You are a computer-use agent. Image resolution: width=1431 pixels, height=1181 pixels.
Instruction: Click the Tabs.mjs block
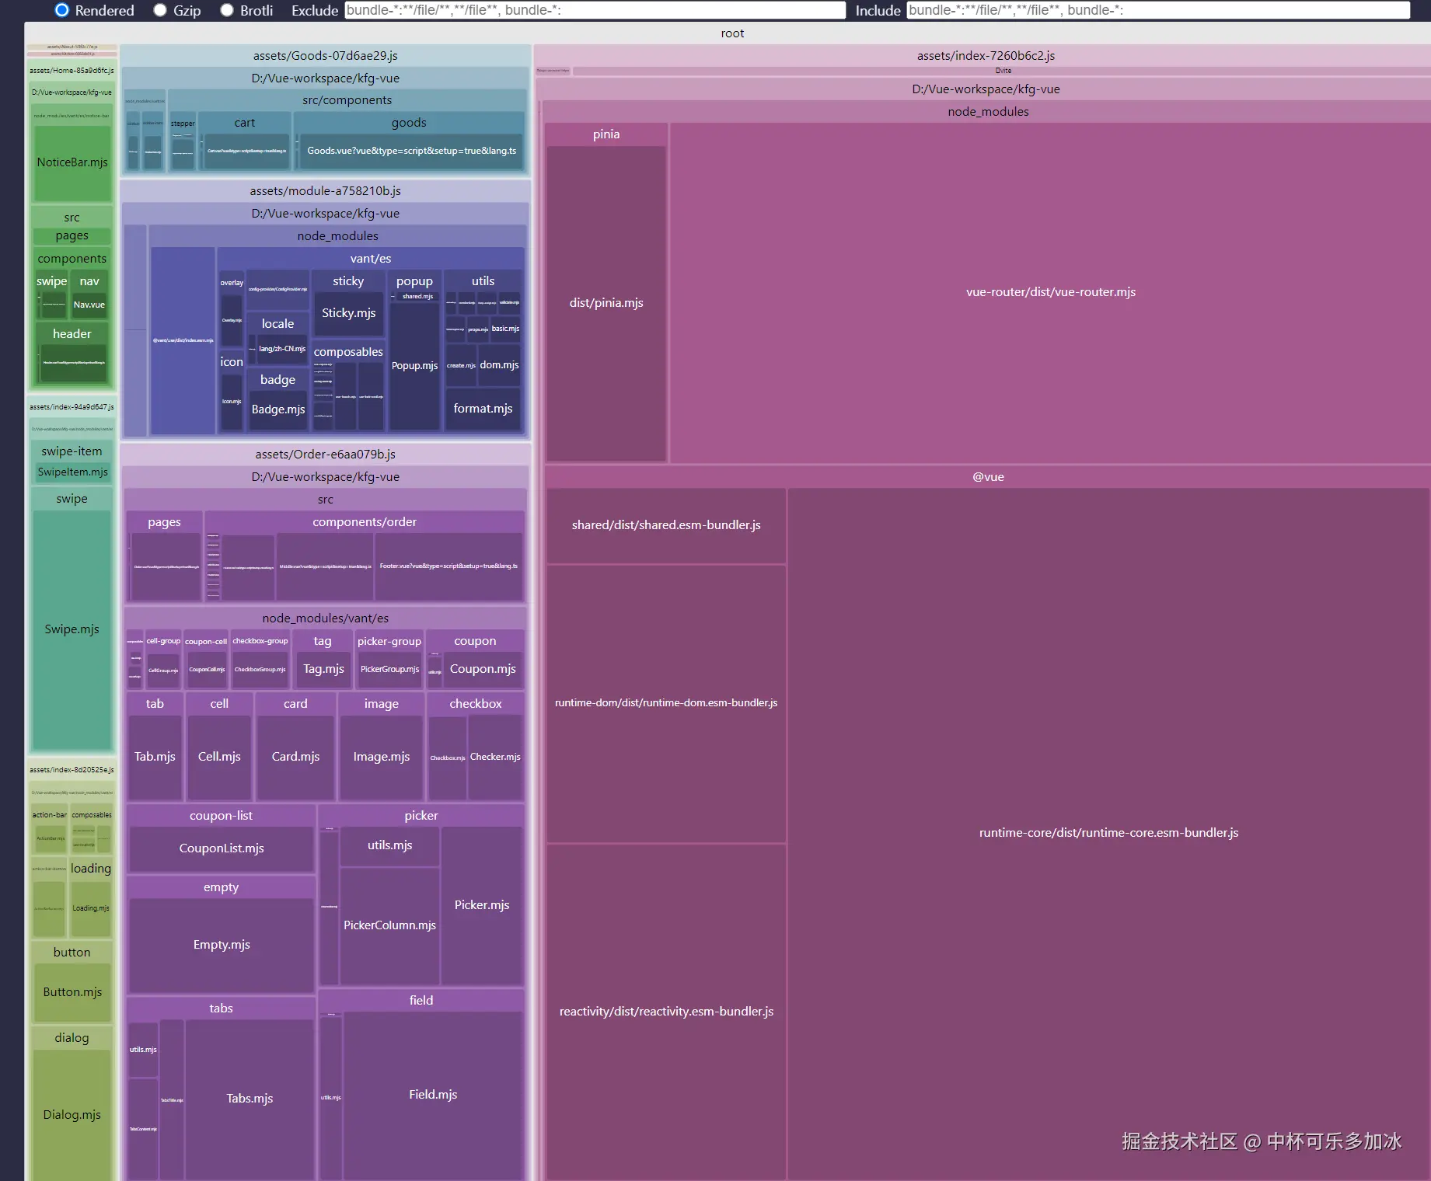pos(250,1099)
